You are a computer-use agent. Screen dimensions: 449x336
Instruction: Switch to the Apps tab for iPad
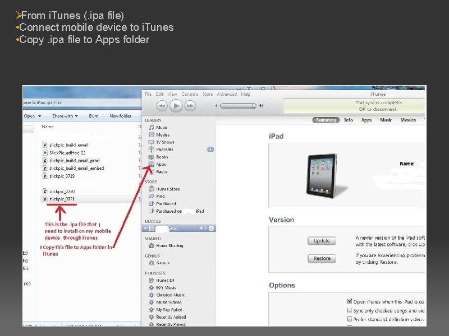(366, 120)
